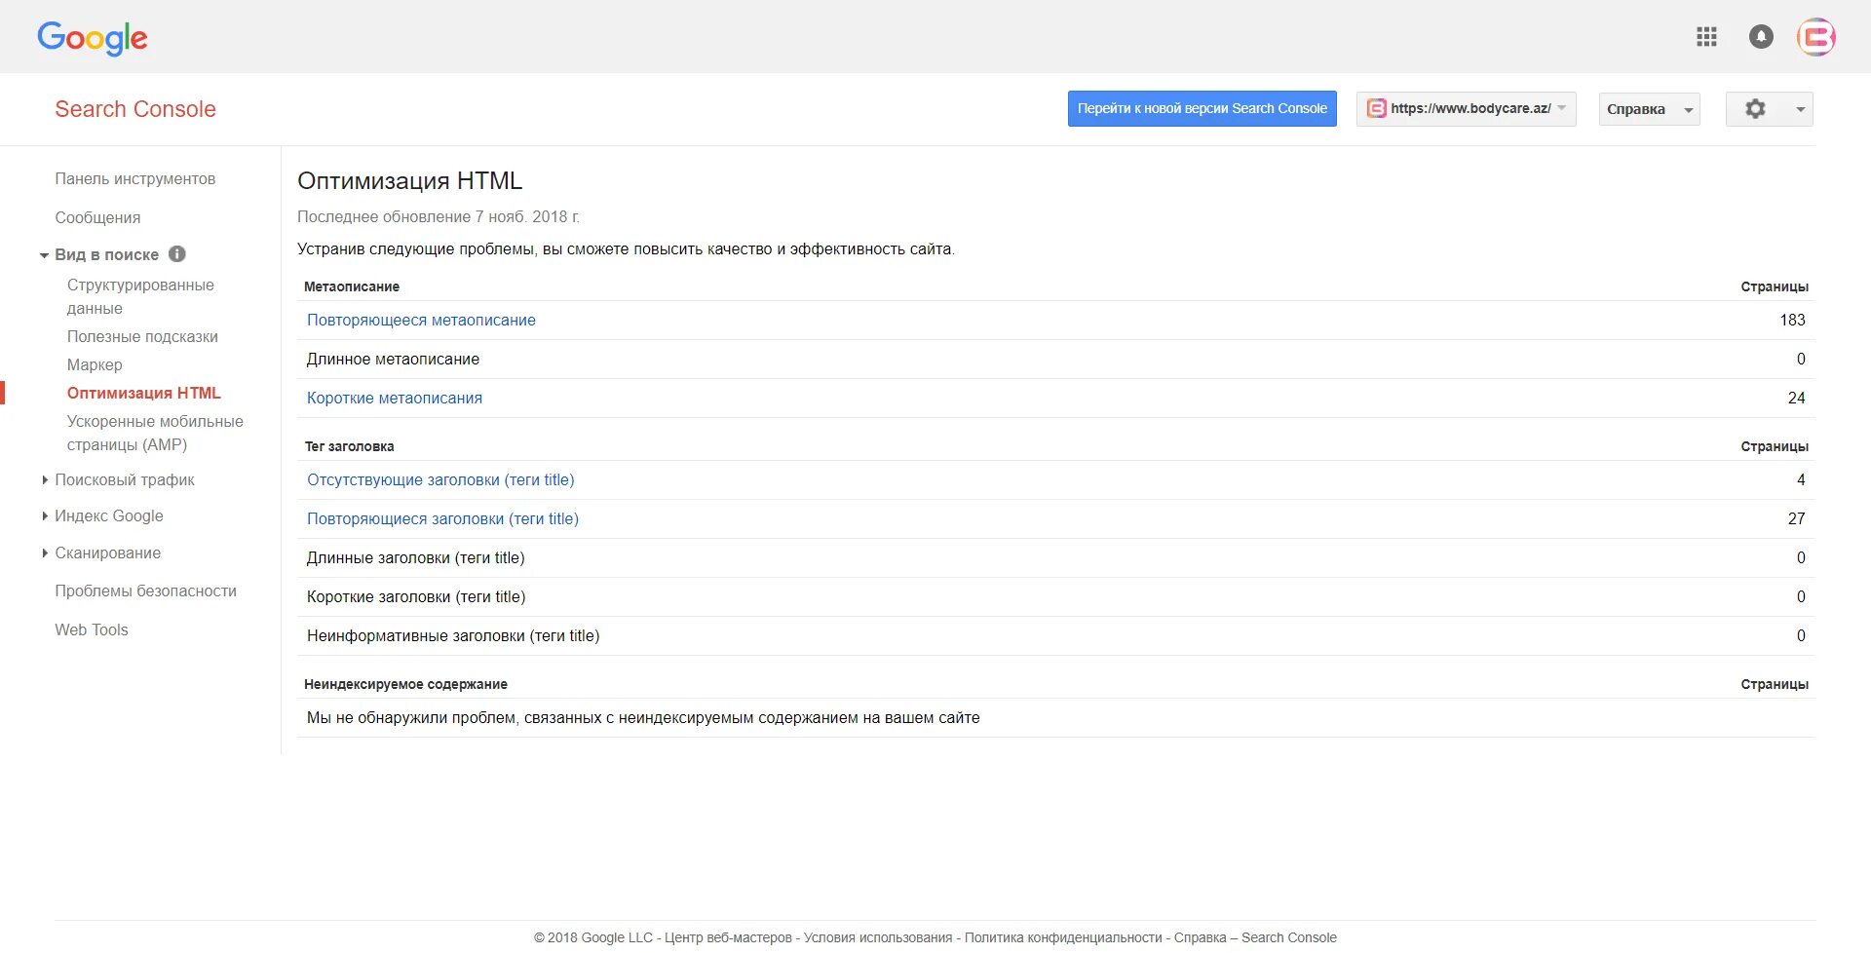Open Сообщения in the sidebar

(x=97, y=218)
